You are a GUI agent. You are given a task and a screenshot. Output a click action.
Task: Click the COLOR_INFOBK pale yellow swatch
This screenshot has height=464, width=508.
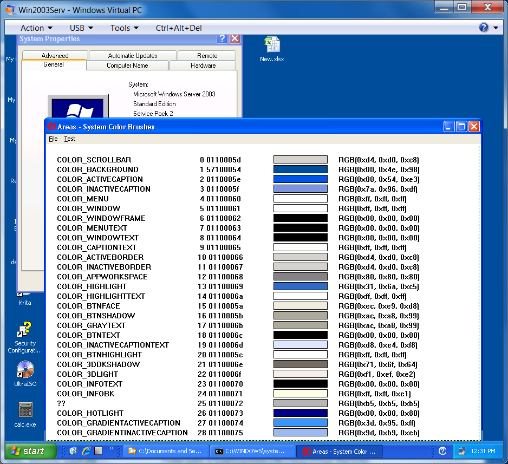[x=301, y=393]
